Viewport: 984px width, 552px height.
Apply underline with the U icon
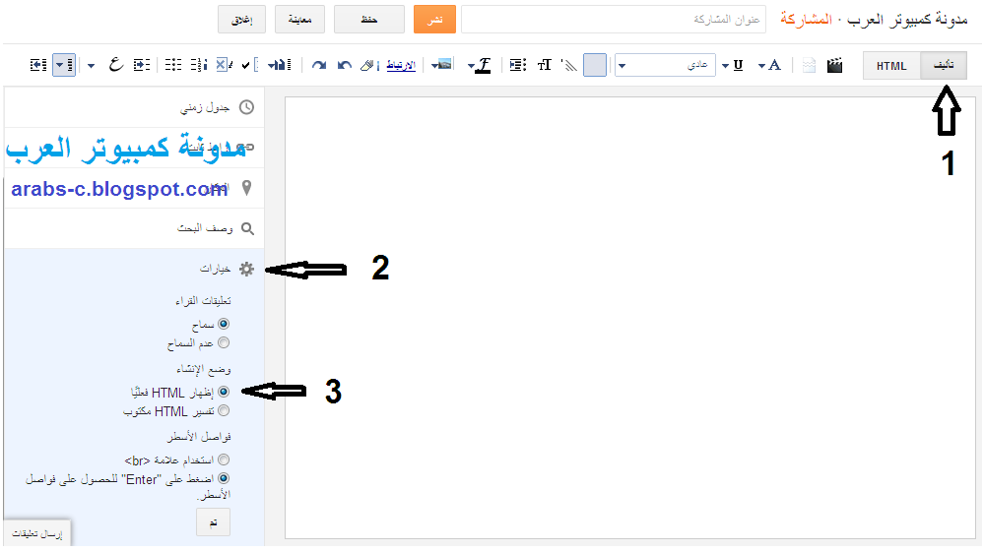coord(738,65)
